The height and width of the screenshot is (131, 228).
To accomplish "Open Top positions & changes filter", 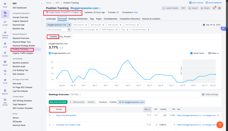I will (86, 30).
